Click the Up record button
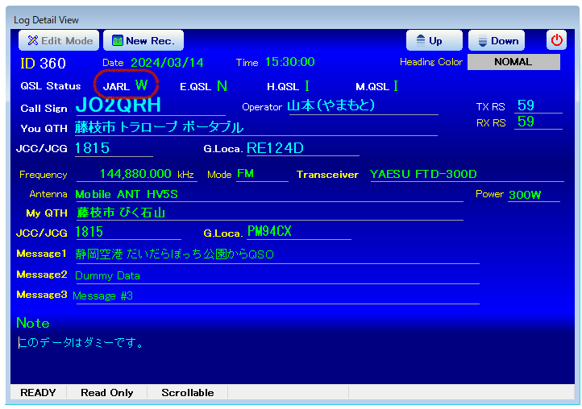 tap(434, 40)
